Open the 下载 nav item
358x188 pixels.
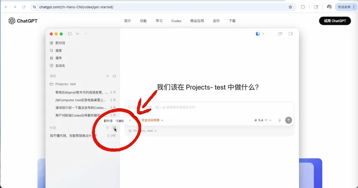(232, 21)
